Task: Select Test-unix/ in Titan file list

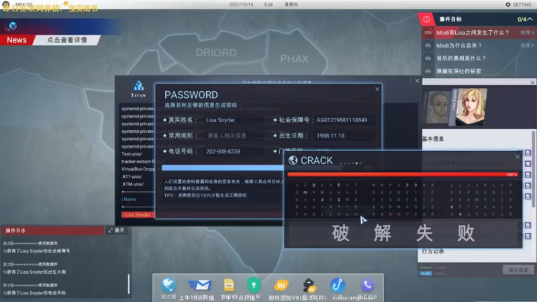Action: coord(132,154)
